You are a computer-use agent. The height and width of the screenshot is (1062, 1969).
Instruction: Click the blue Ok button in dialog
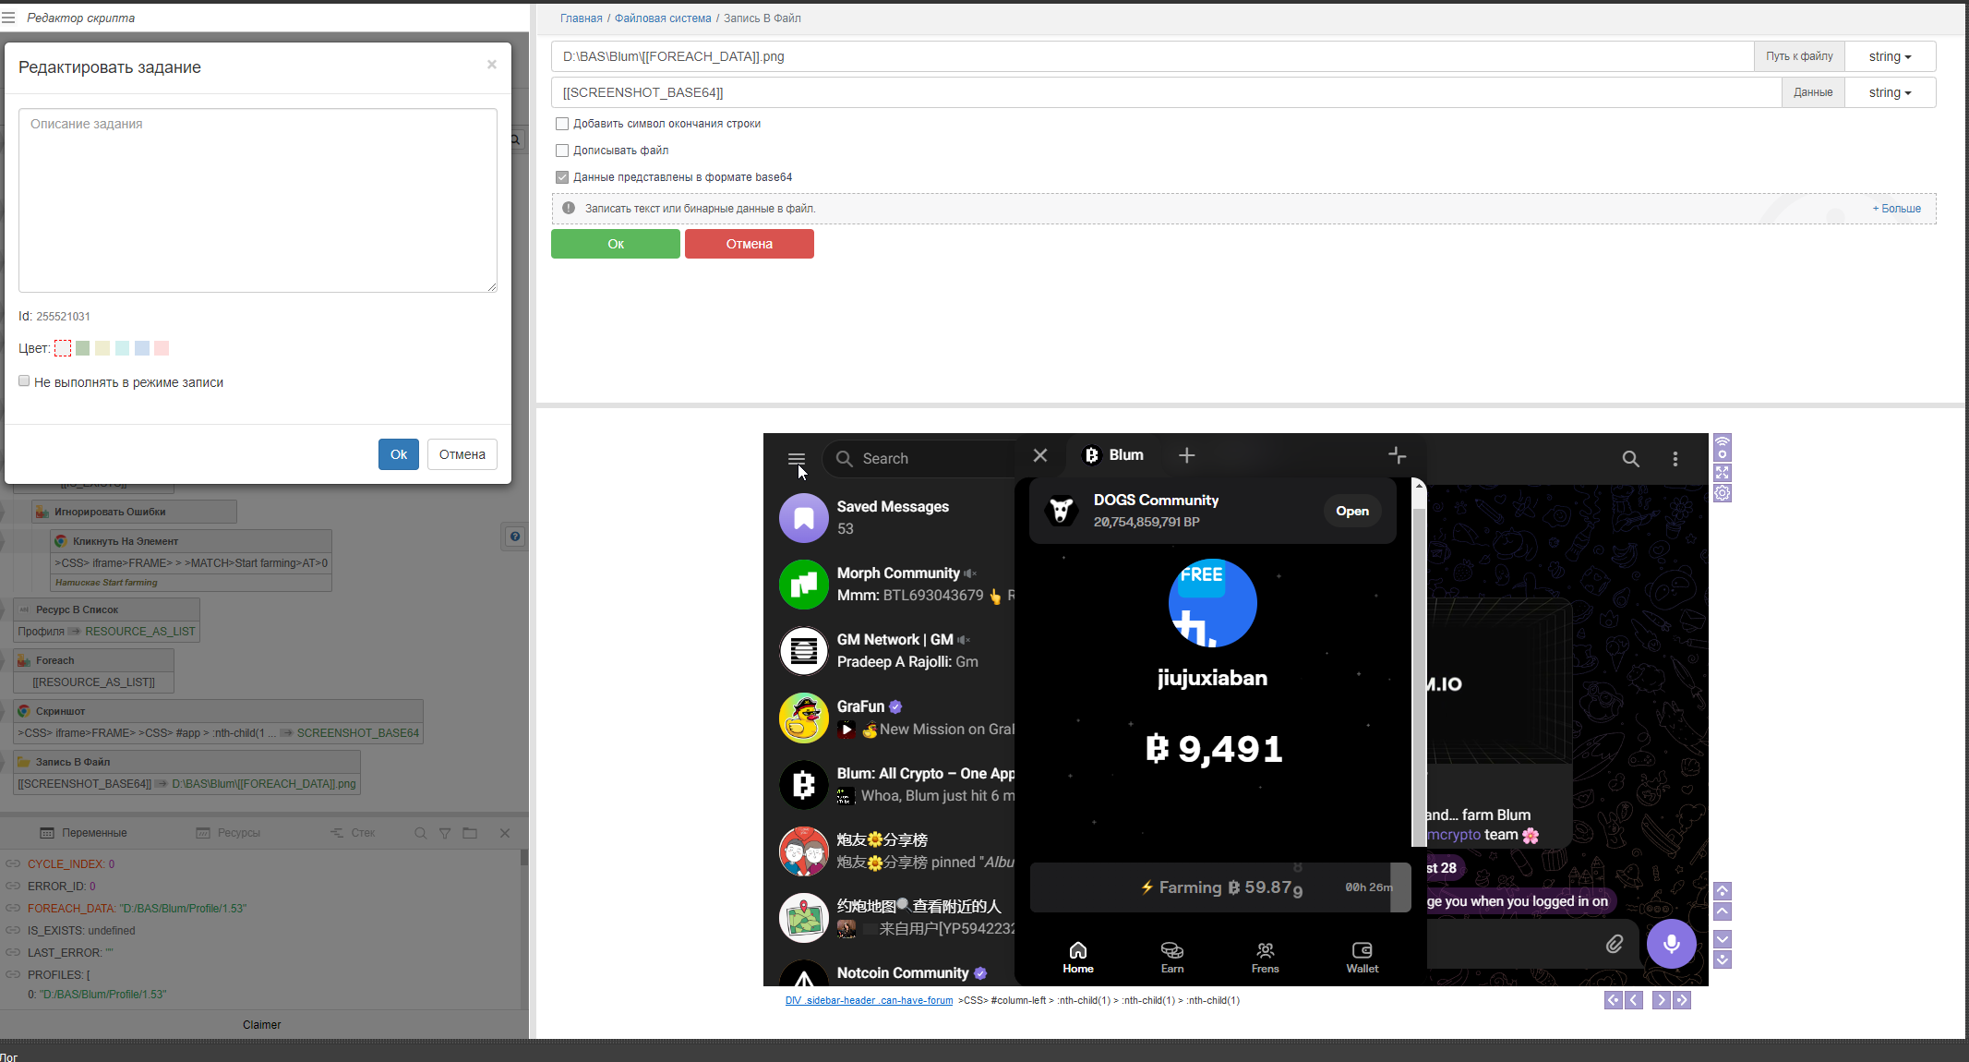coord(398,454)
